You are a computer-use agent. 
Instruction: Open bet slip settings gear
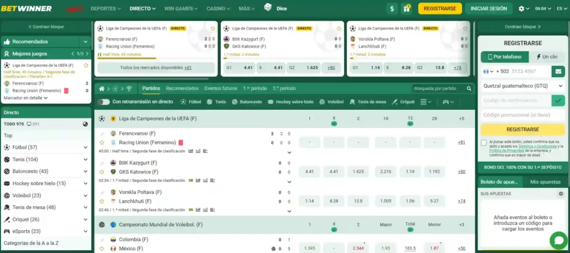pyautogui.click(x=561, y=194)
